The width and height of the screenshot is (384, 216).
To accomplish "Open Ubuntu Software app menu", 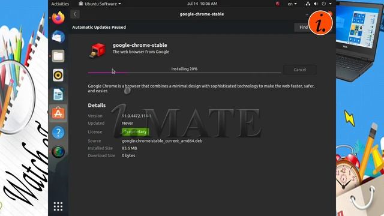I will click(x=100, y=4).
